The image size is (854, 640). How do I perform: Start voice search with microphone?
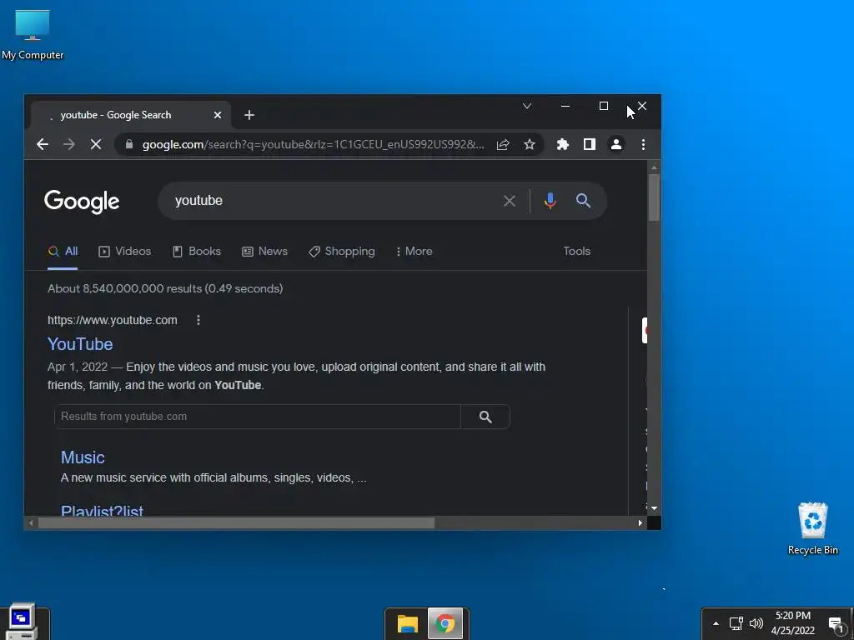[x=550, y=201]
